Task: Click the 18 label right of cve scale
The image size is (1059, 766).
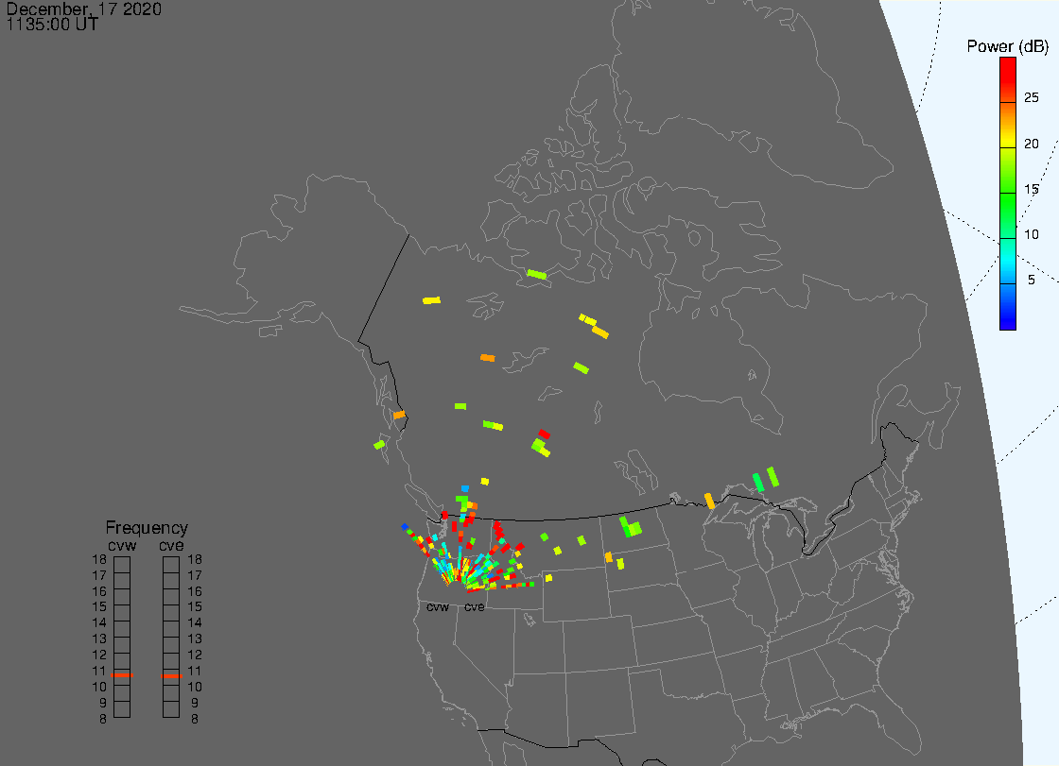Action: [195, 559]
